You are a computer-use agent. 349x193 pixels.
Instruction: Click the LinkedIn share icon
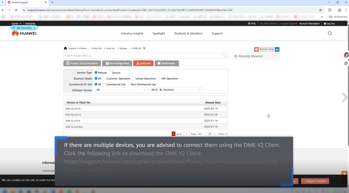pos(277,49)
